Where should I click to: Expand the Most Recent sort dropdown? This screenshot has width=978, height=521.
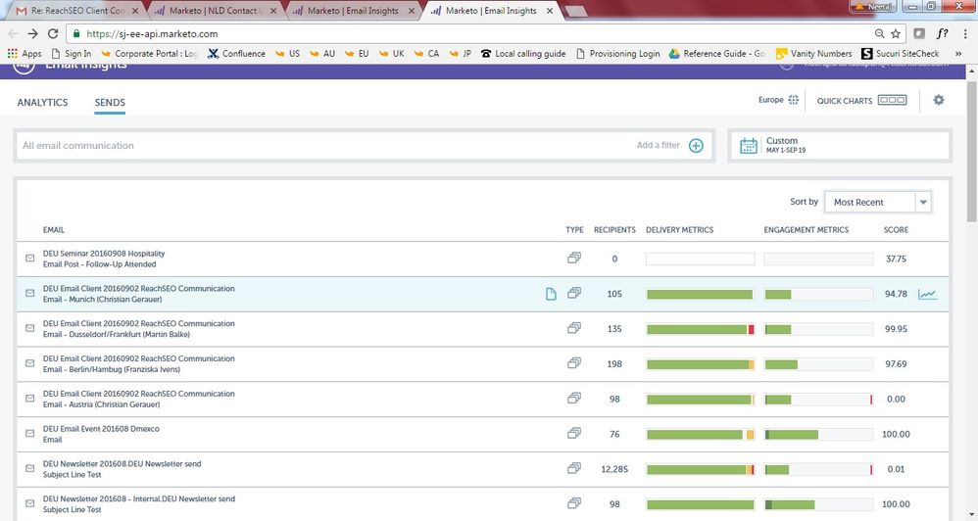click(x=922, y=203)
